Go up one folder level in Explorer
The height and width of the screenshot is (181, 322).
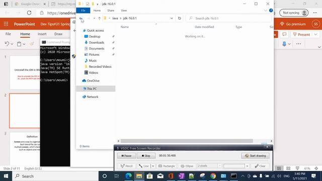100,18
